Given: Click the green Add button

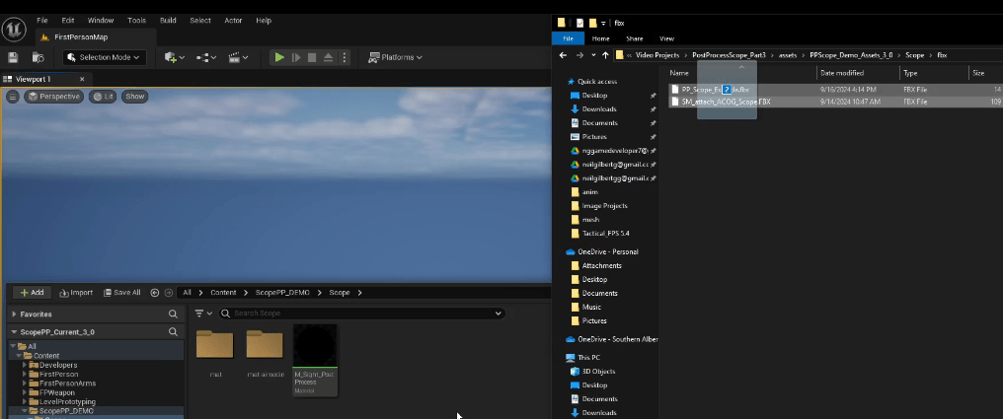Looking at the screenshot, I should click(x=32, y=293).
